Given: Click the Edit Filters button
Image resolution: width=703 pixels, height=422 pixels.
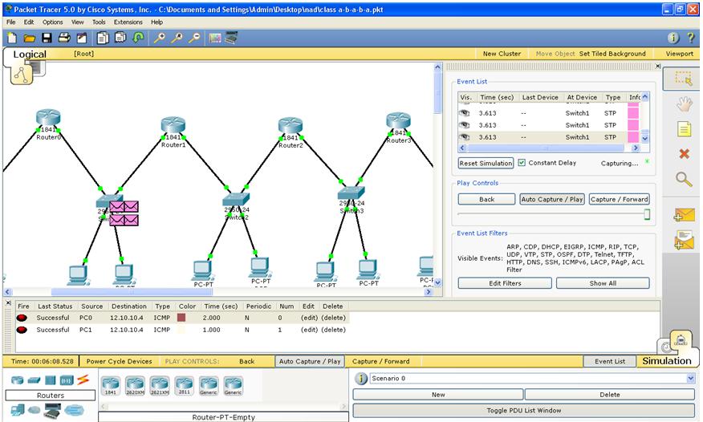Looking at the screenshot, I should [x=505, y=283].
